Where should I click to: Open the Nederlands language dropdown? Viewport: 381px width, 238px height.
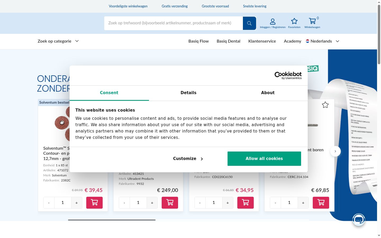(x=323, y=41)
